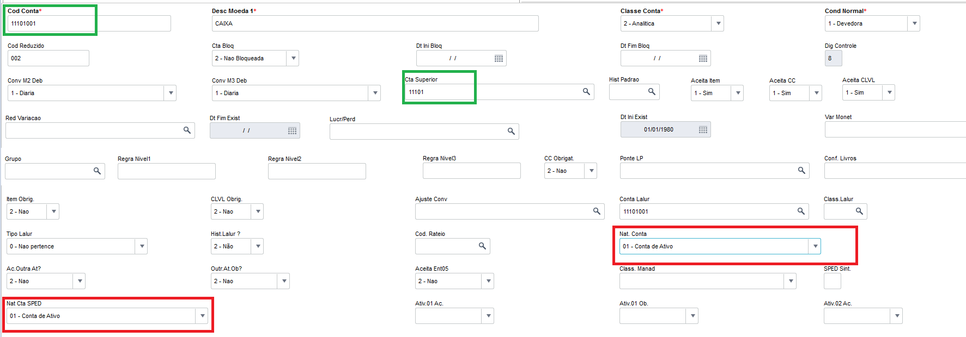Click Conf. Livros input field
Image resolution: width=966 pixels, height=337 pixels.
point(895,171)
